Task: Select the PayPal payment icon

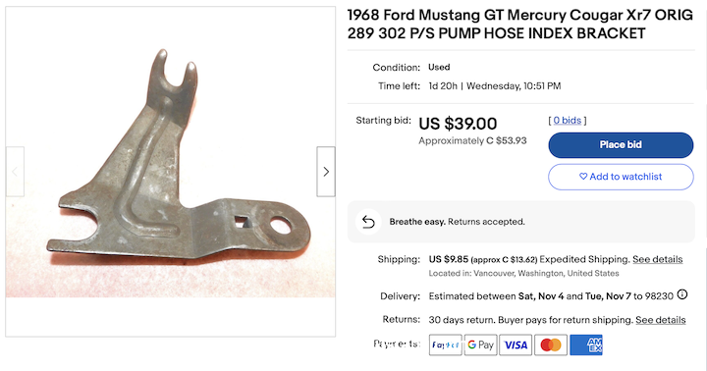Action: pos(446,344)
